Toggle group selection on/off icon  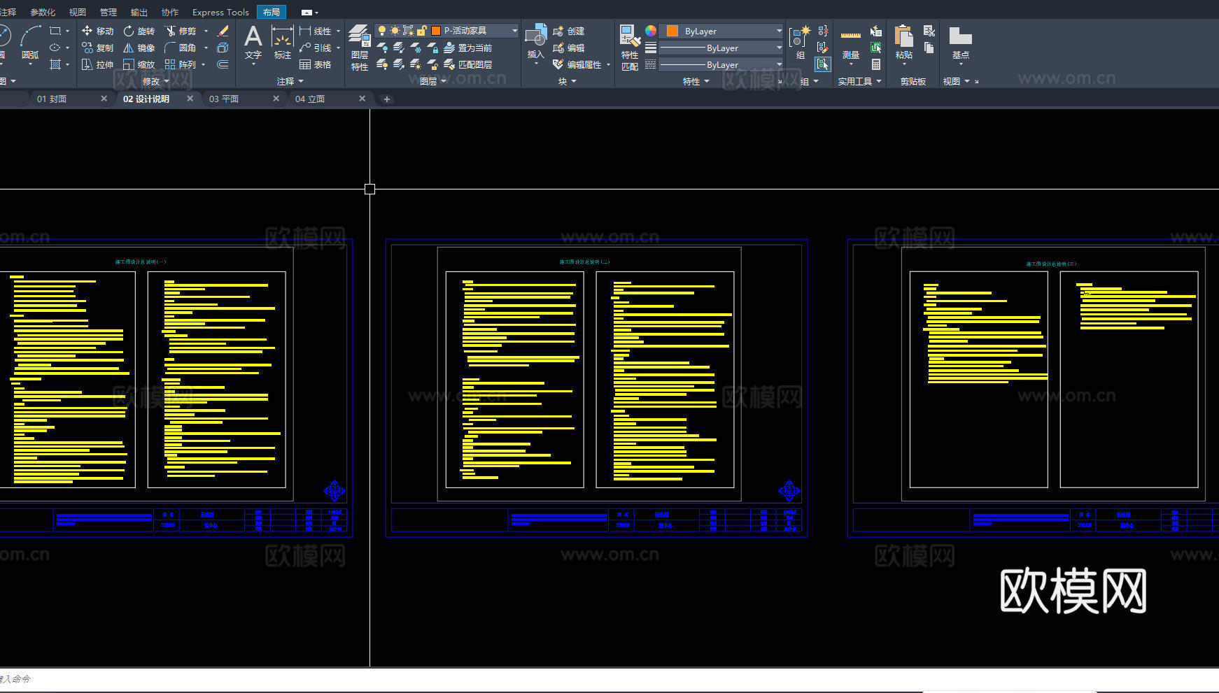pyautogui.click(x=823, y=64)
